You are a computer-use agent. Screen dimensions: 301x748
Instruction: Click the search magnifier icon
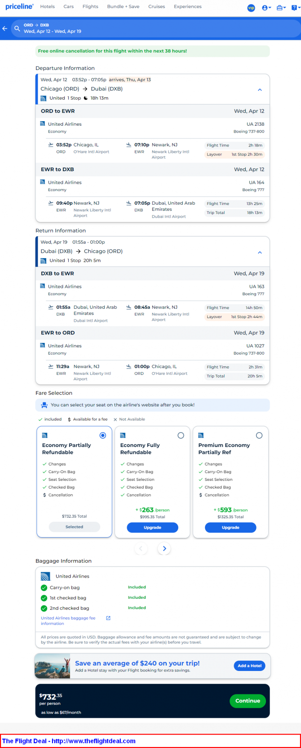tap(17, 28)
